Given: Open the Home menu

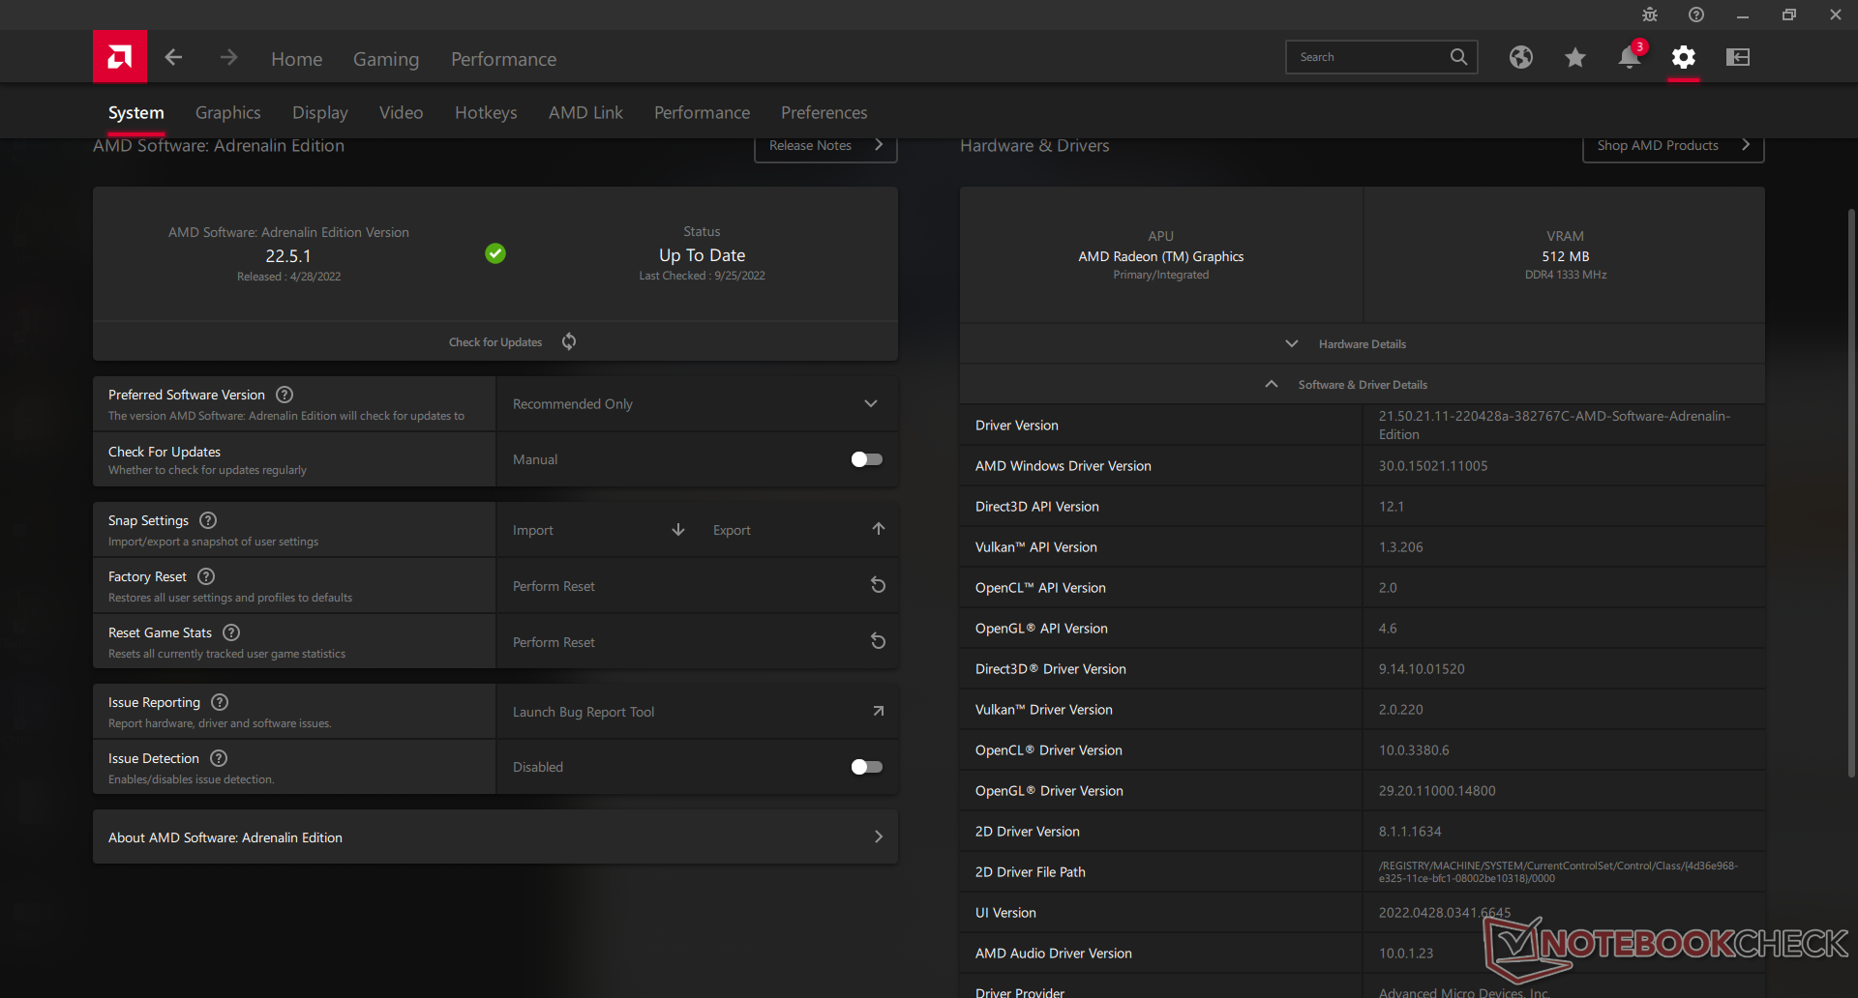Looking at the screenshot, I should pos(296,59).
